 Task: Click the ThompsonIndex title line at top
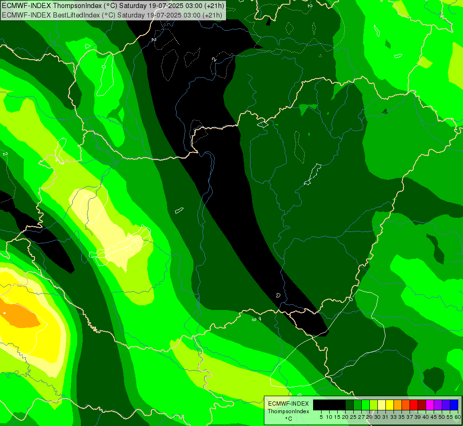(113, 6)
